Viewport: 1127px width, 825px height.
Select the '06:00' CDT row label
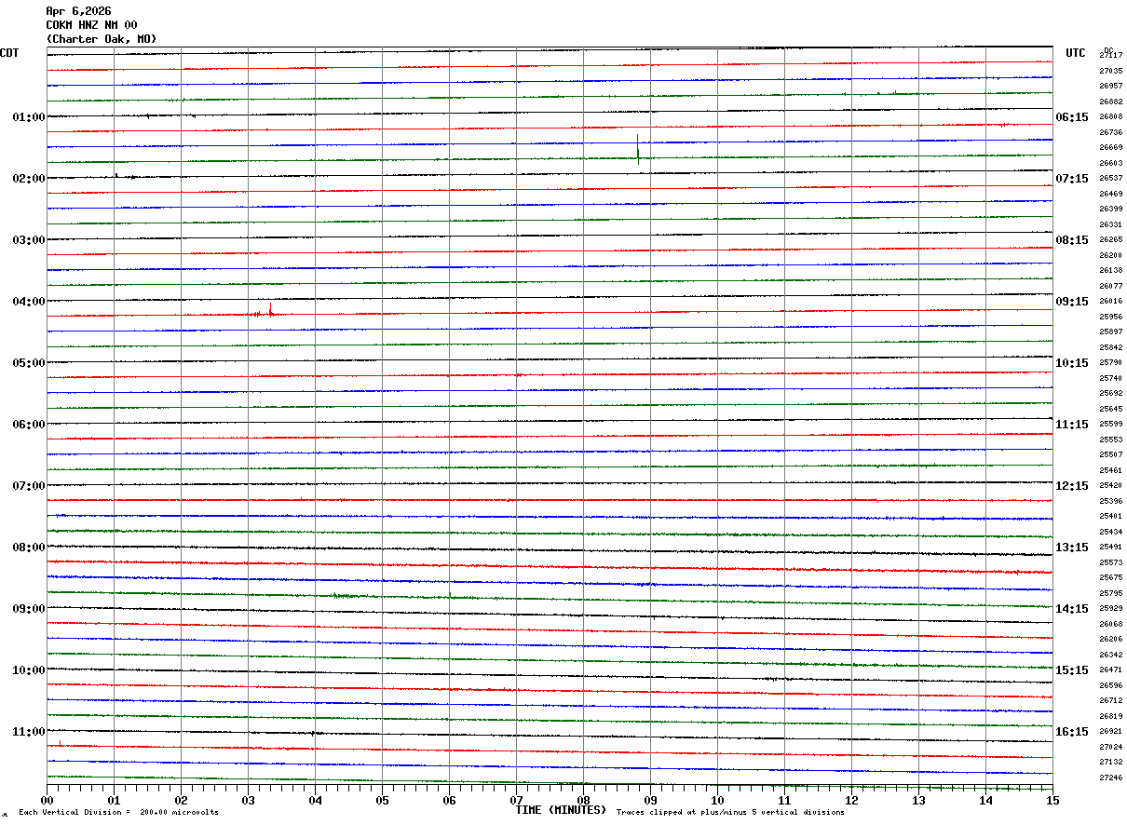(x=29, y=425)
